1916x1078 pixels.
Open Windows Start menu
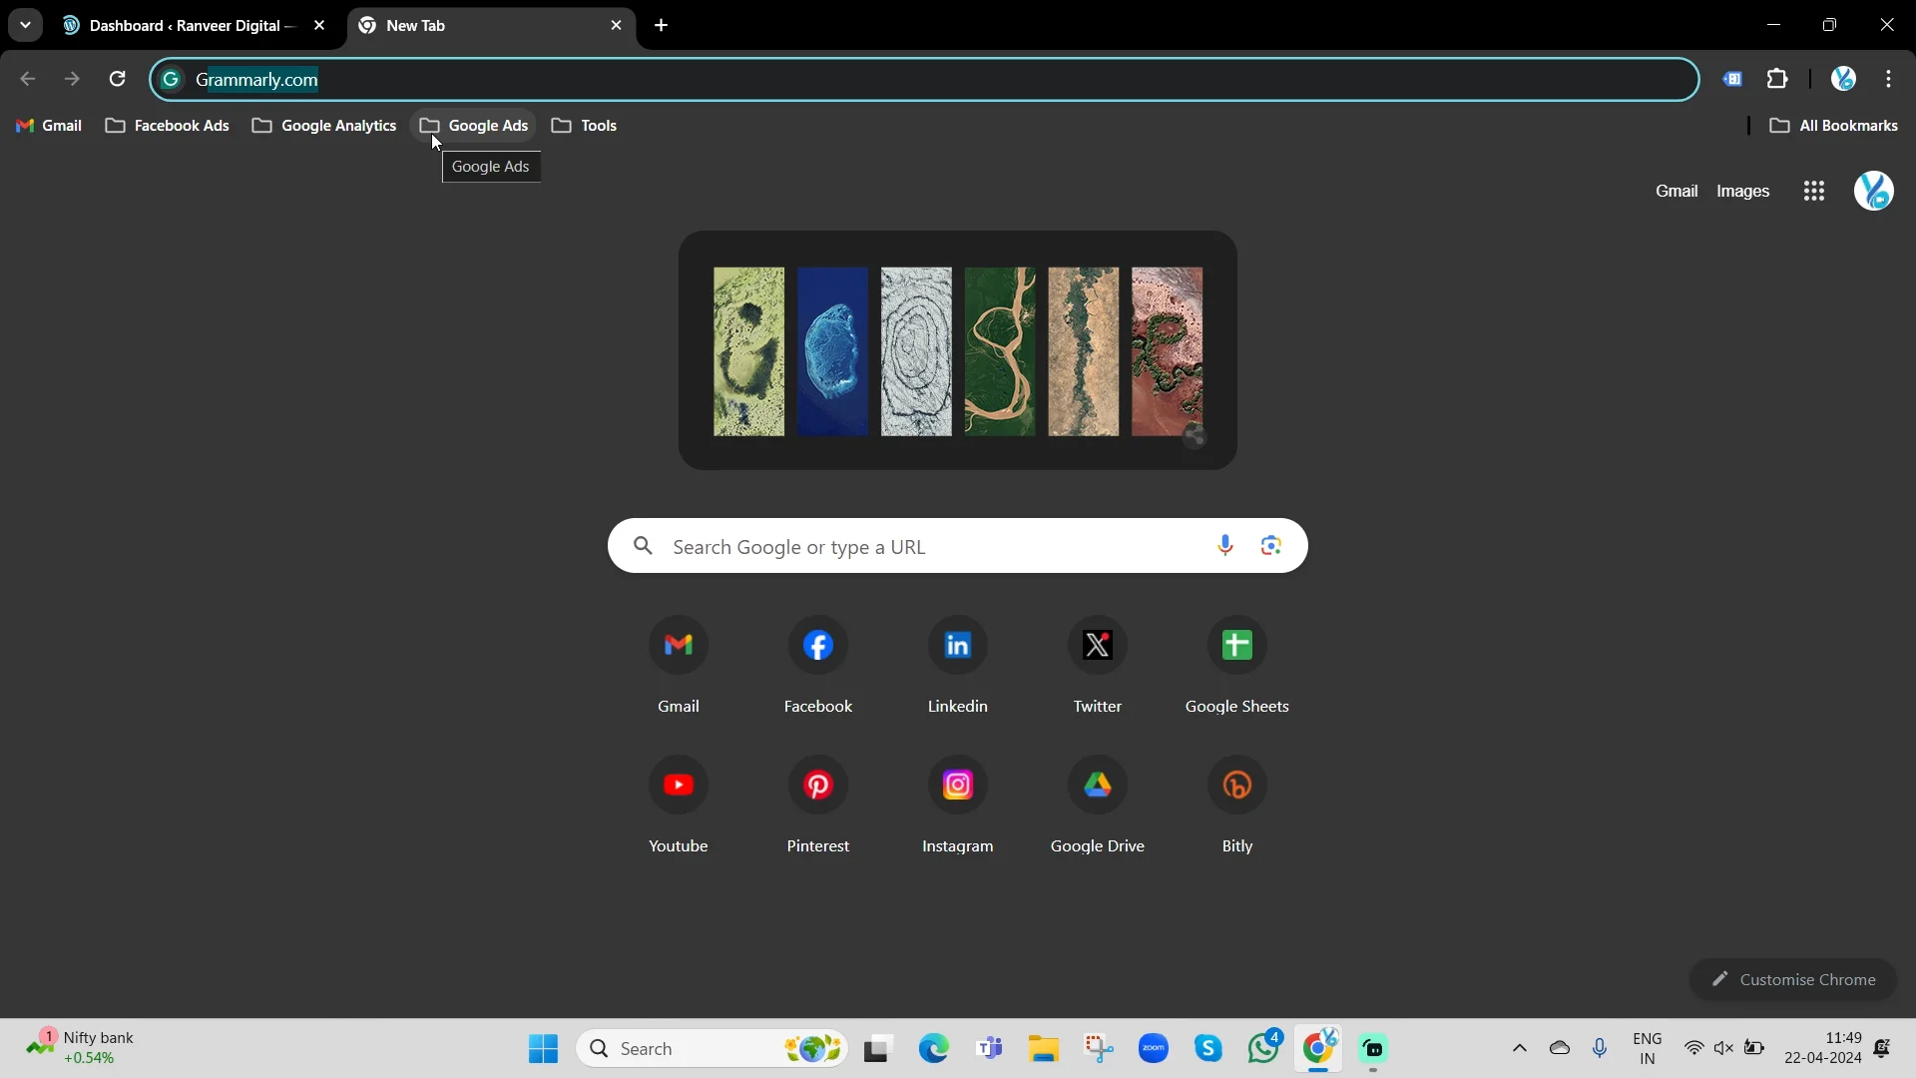tap(543, 1049)
